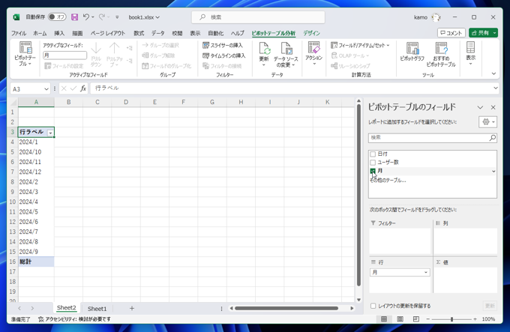This screenshot has width=510, height=332.
Task: Add a new sheet with plus icon
Action: [132, 308]
